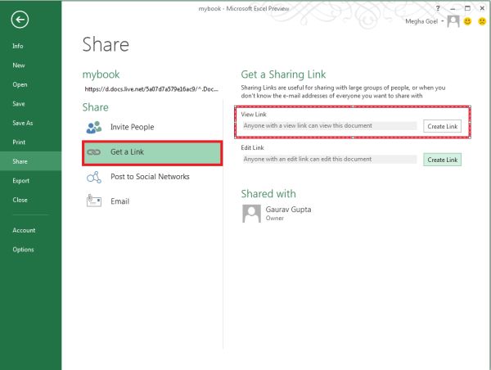The width and height of the screenshot is (491, 370).
Task: Open the Export page
Action: (20, 181)
